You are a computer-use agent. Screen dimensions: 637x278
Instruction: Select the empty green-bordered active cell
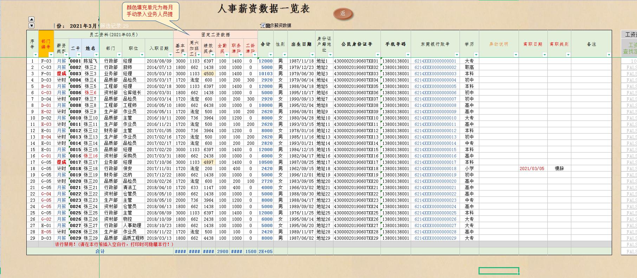499,271
